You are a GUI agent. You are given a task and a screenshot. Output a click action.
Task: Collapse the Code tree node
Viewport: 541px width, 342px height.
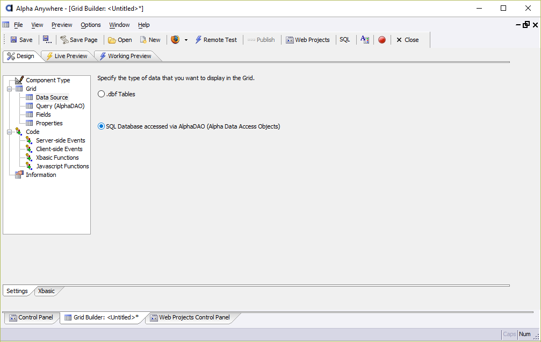pyautogui.click(x=9, y=132)
